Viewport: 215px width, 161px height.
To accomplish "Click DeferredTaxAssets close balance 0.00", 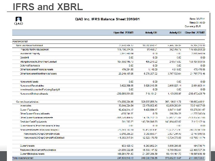I will pyautogui.click(x=203, y=66).
